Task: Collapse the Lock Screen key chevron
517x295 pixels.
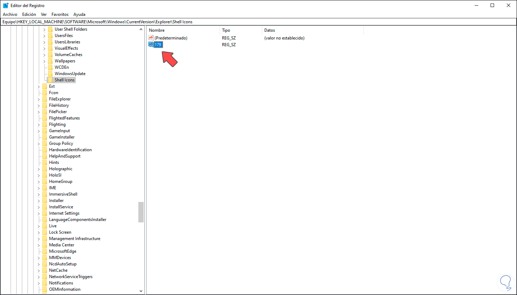Action: click(38, 232)
